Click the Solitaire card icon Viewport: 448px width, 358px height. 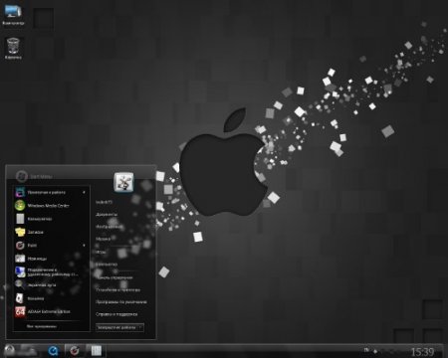click(20, 298)
